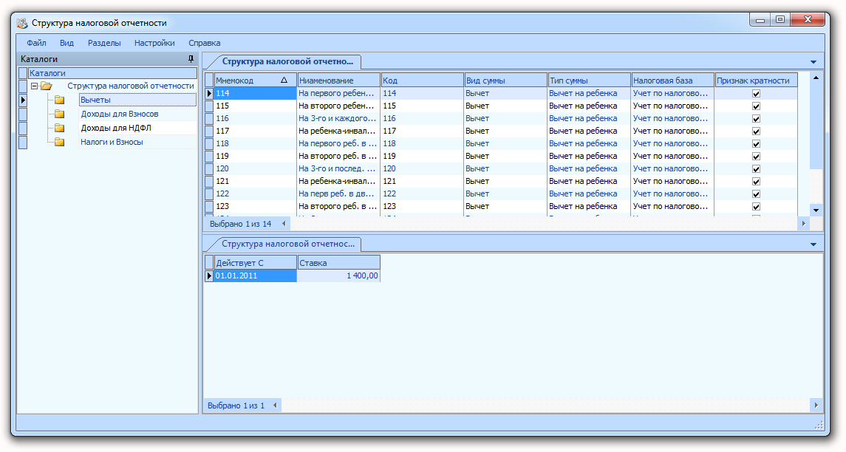Select the upper Структура налоговой отчетно... tab
The image size is (846, 452).
(x=287, y=61)
